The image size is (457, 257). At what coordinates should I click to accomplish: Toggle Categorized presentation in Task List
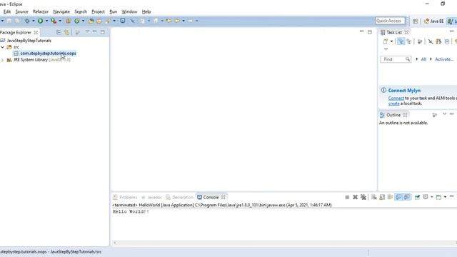(401, 41)
